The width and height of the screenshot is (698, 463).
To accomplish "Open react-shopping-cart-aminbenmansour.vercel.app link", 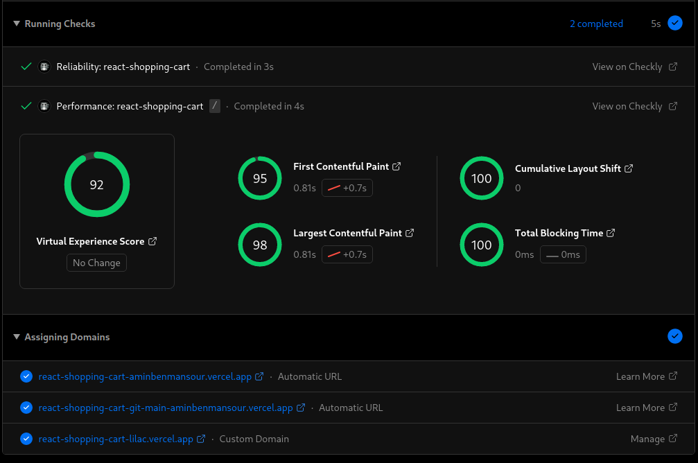I will [145, 376].
